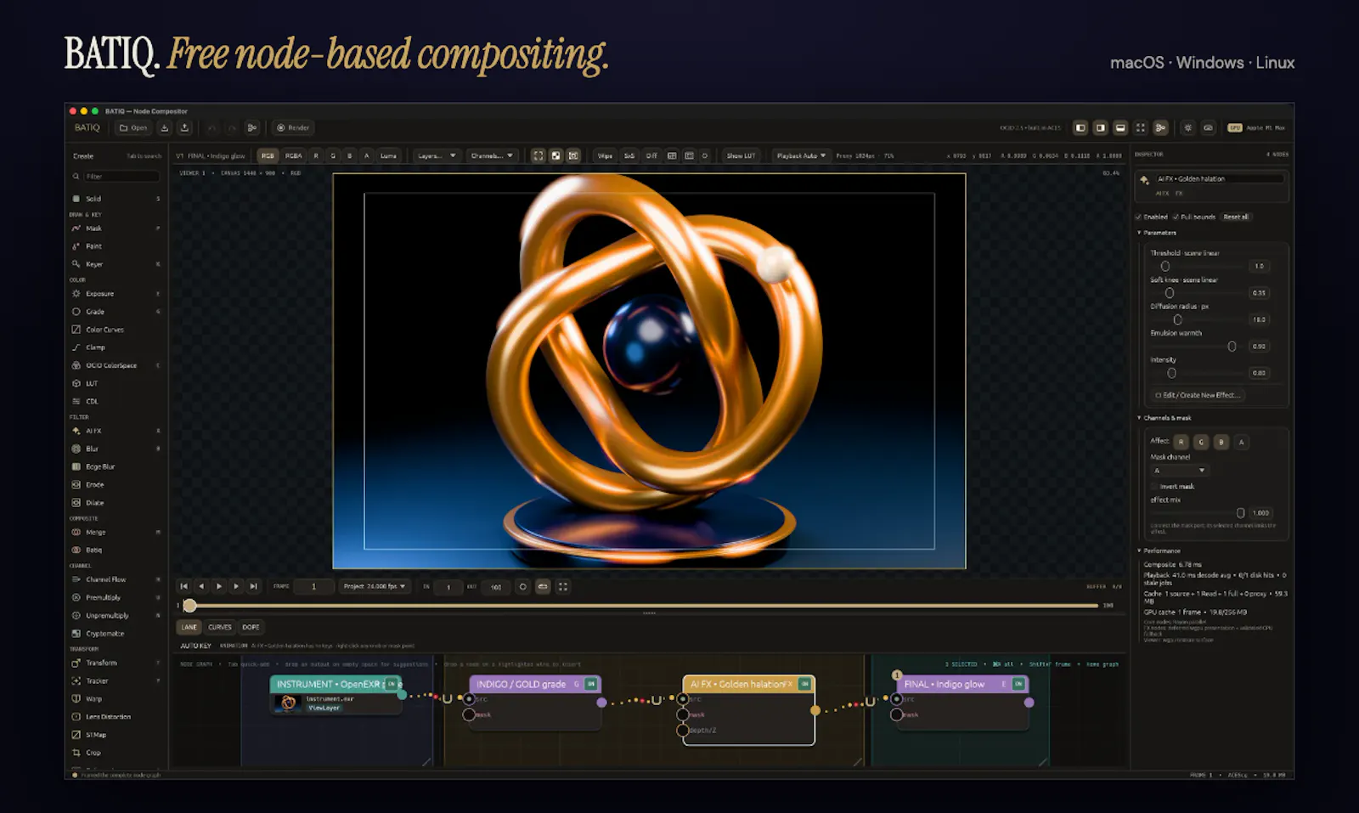Click the sun brightness icon
The height and width of the screenshot is (813, 1359).
click(1187, 127)
